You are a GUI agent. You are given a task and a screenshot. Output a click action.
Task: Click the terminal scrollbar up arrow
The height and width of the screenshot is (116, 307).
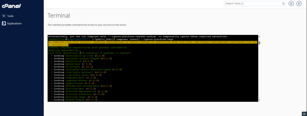click(x=259, y=37)
